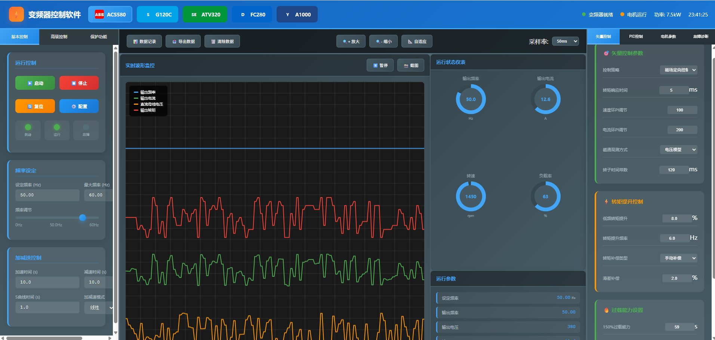Viewport: 715px width, 340px height.
Task: Click the red ABB brand badge
Action: coord(99,15)
